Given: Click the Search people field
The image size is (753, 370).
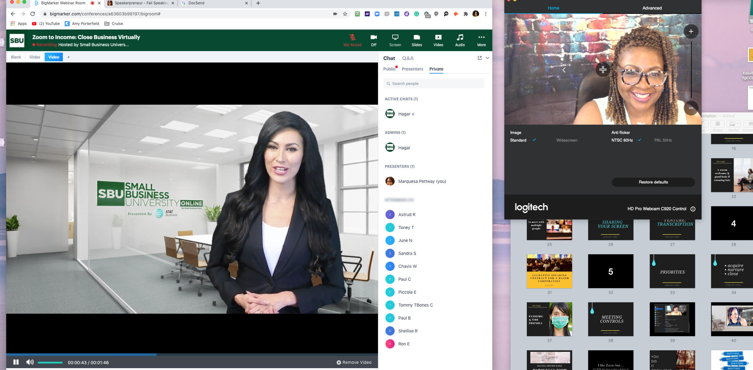Looking at the screenshot, I should [x=433, y=83].
